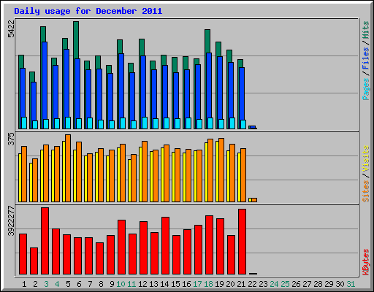Click day label "16" on the x-axis
The width and height of the screenshot is (374, 292).
(186, 284)
